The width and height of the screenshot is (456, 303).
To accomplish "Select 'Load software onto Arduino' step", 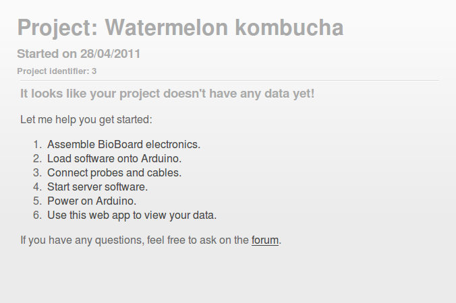I will point(115,158).
